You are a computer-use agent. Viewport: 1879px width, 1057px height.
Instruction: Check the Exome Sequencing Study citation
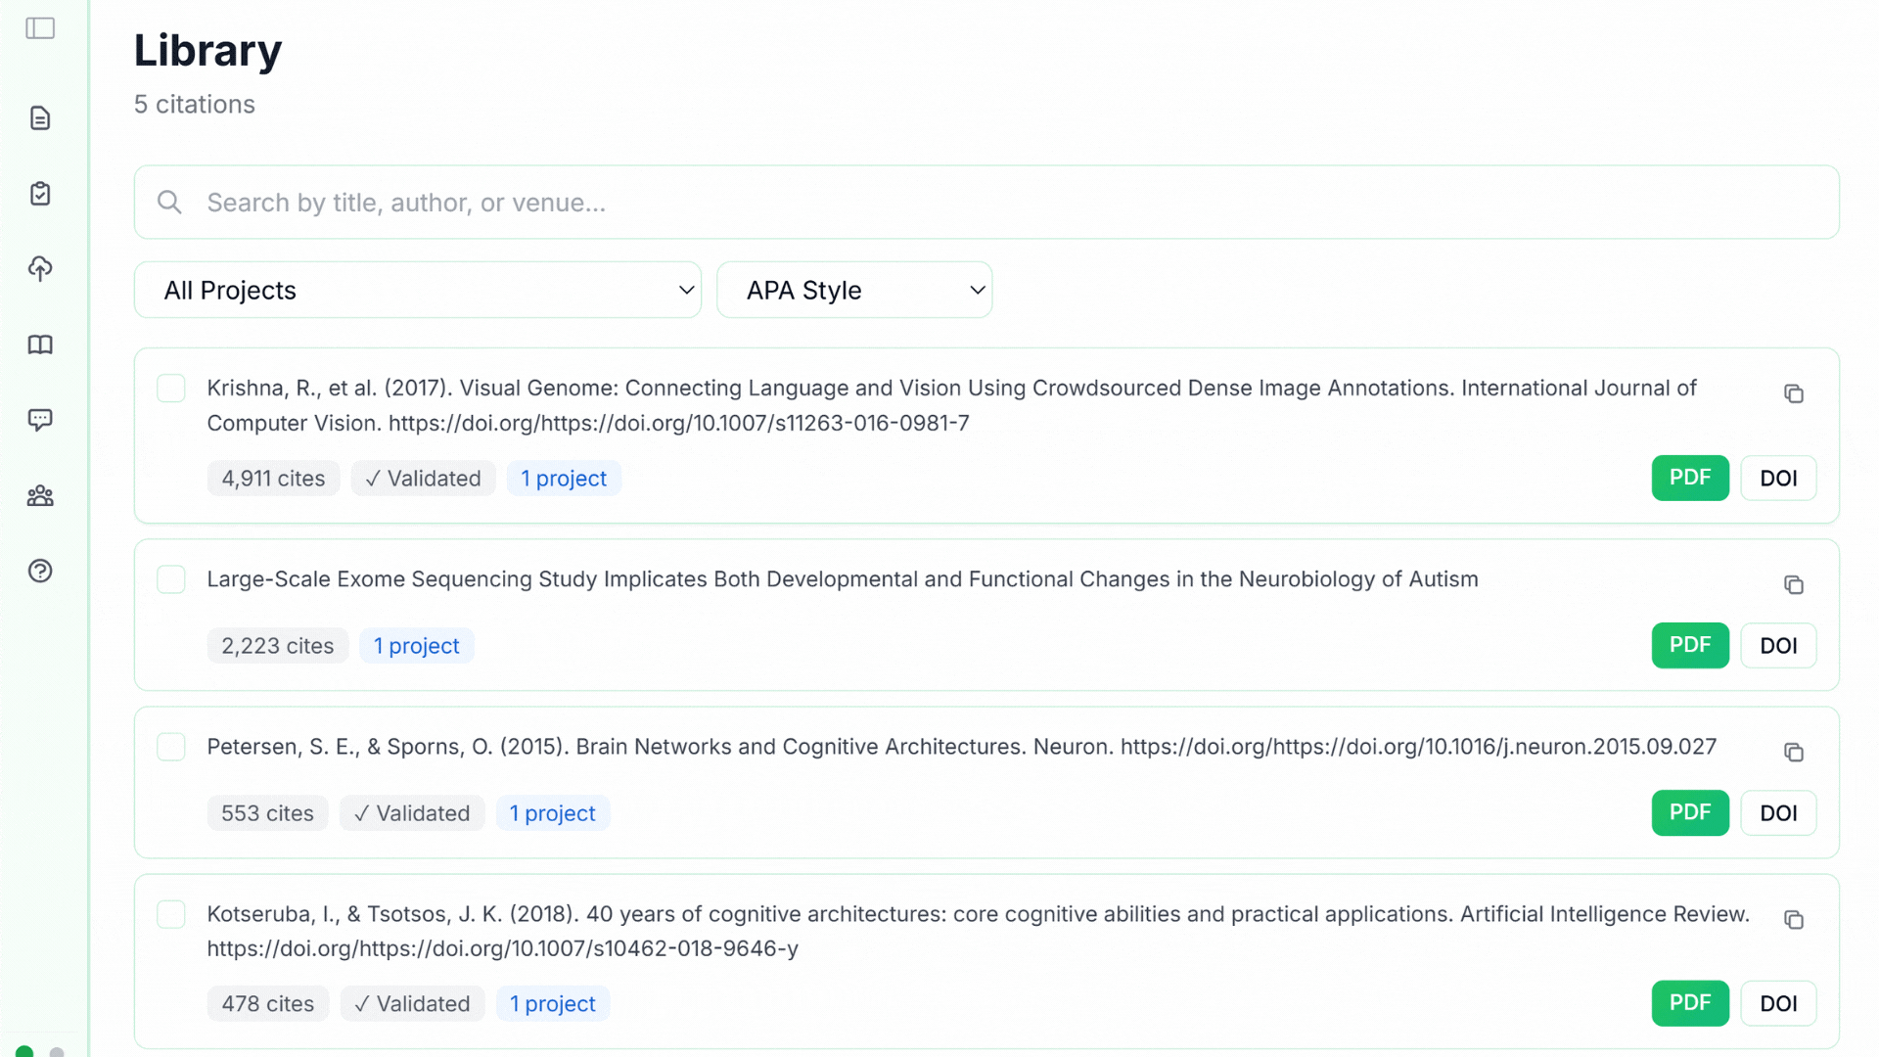click(x=171, y=579)
